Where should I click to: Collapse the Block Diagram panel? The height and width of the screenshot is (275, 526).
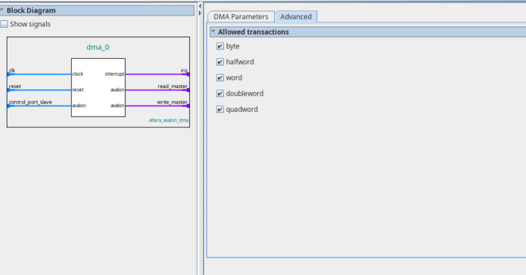(x=3, y=10)
